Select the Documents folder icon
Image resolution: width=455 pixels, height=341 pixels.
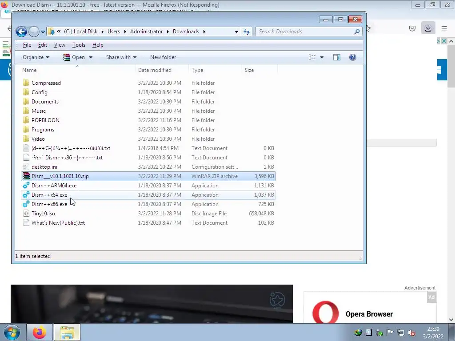point(26,102)
